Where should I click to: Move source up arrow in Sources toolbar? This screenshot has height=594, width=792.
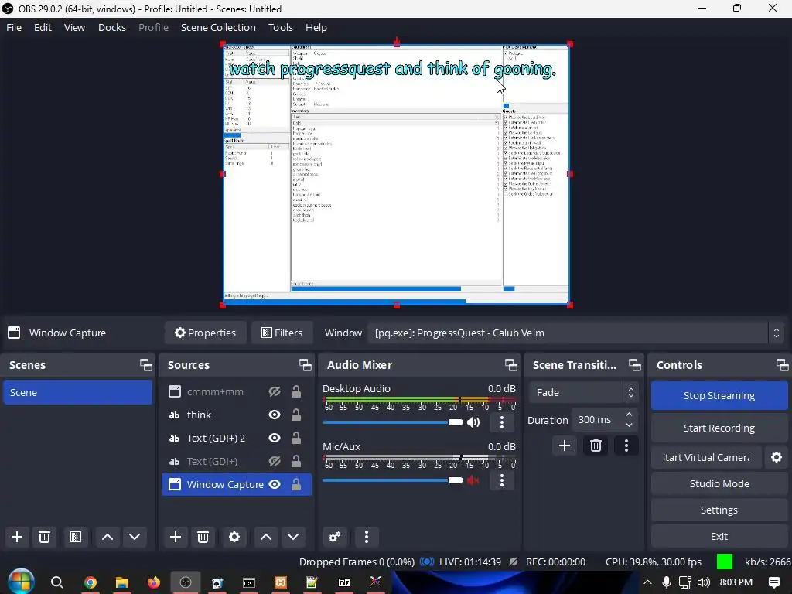pyautogui.click(x=266, y=537)
